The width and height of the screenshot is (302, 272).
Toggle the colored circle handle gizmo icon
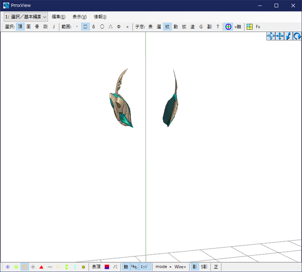pyautogui.click(x=228, y=27)
